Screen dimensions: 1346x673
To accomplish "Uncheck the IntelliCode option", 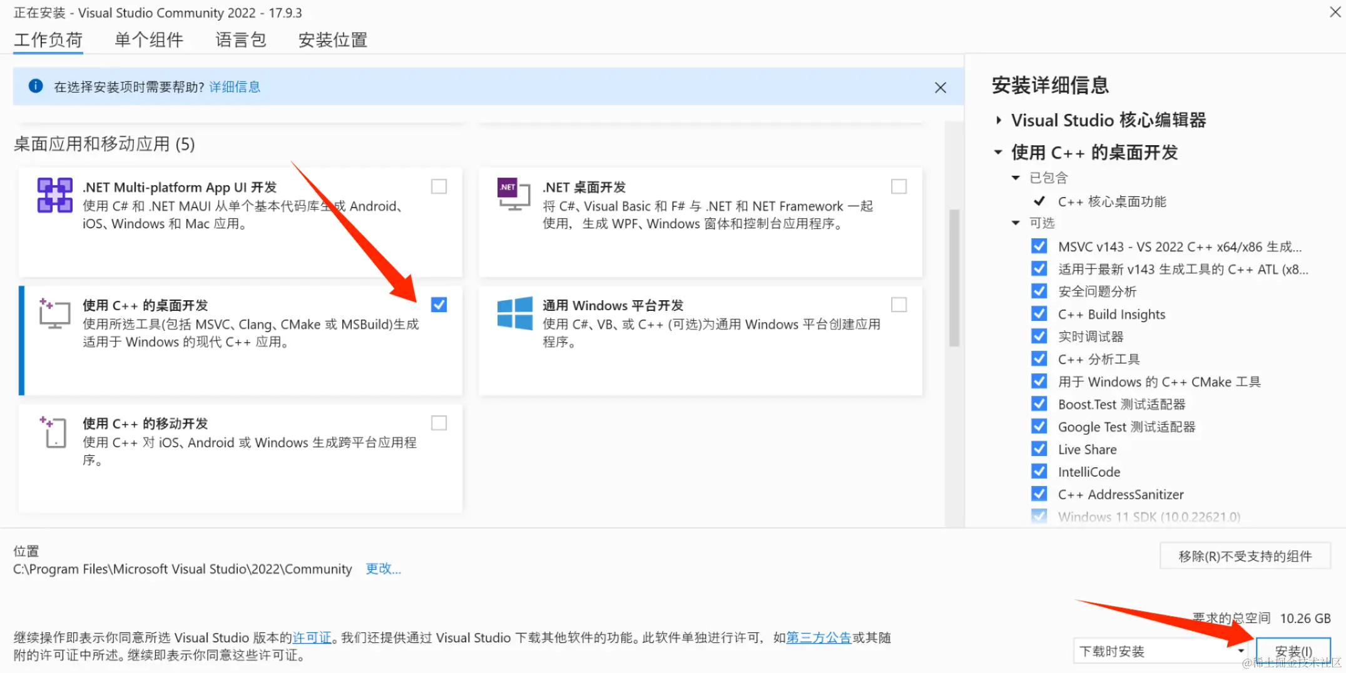I will (1039, 471).
